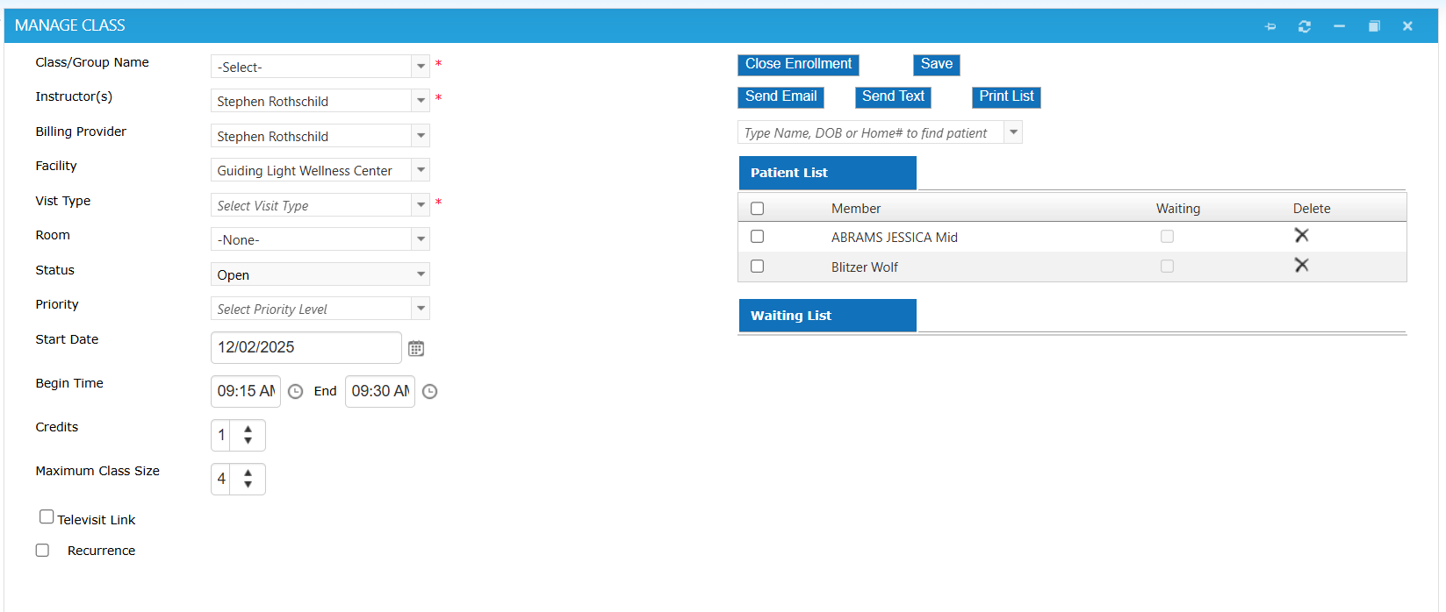
Task: Expand the Class/Group Name dropdown
Action: tap(421, 67)
